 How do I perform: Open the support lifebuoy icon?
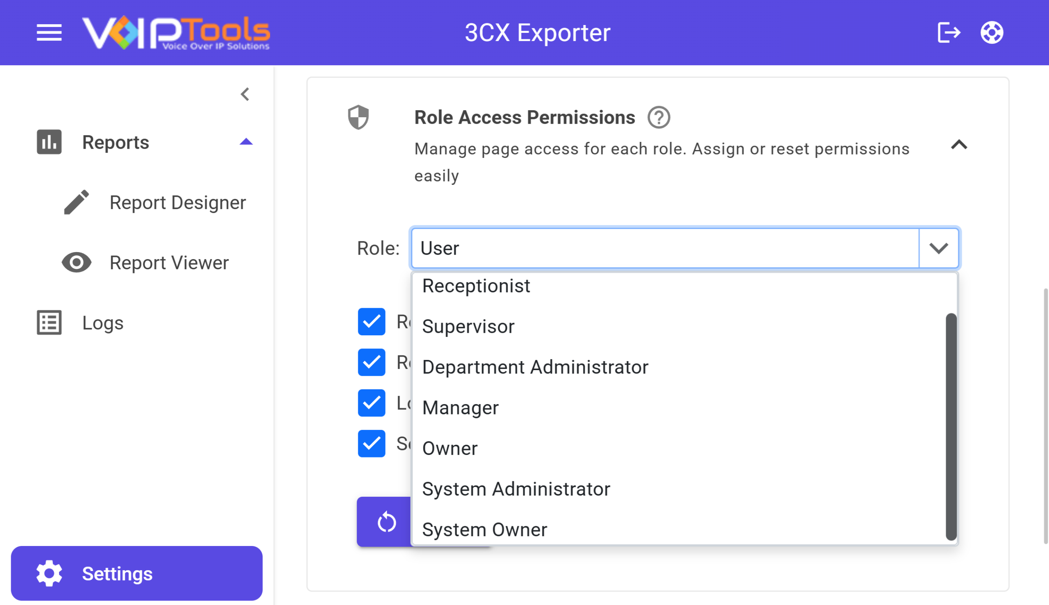click(x=992, y=32)
